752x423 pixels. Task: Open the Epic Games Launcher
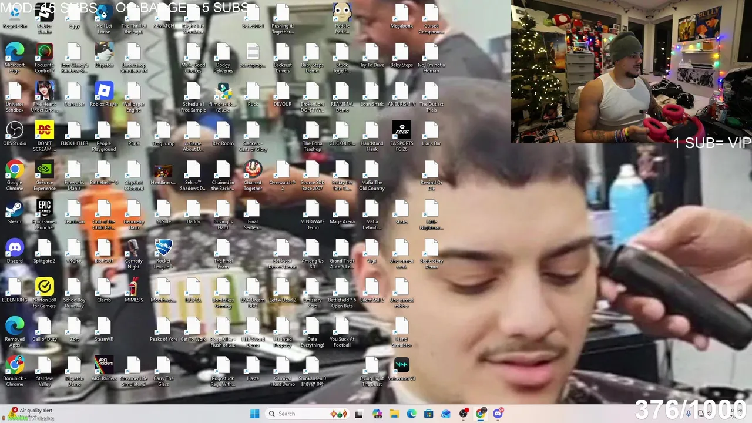click(x=45, y=214)
